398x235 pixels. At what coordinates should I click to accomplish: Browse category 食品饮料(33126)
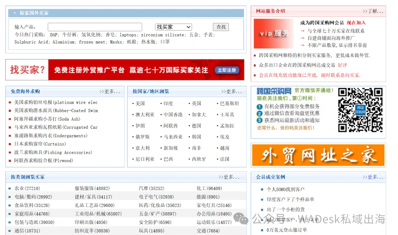point(32,205)
